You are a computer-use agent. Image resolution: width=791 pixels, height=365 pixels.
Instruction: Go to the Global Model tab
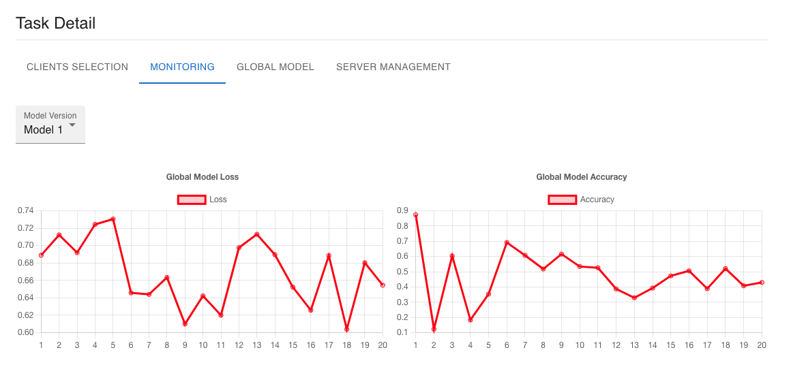275,67
